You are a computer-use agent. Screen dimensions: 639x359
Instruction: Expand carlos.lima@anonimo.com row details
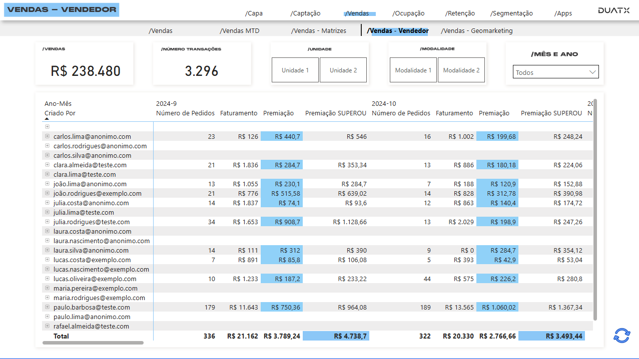click(46, 136)
